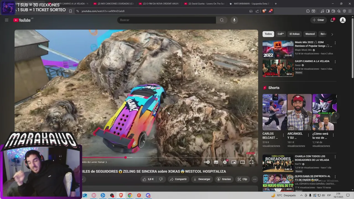Image resolution: width=354 pixels, height=199 pixels.
Task: Seek on the video progress bar scrubber
Action: [x=126, y=158]
